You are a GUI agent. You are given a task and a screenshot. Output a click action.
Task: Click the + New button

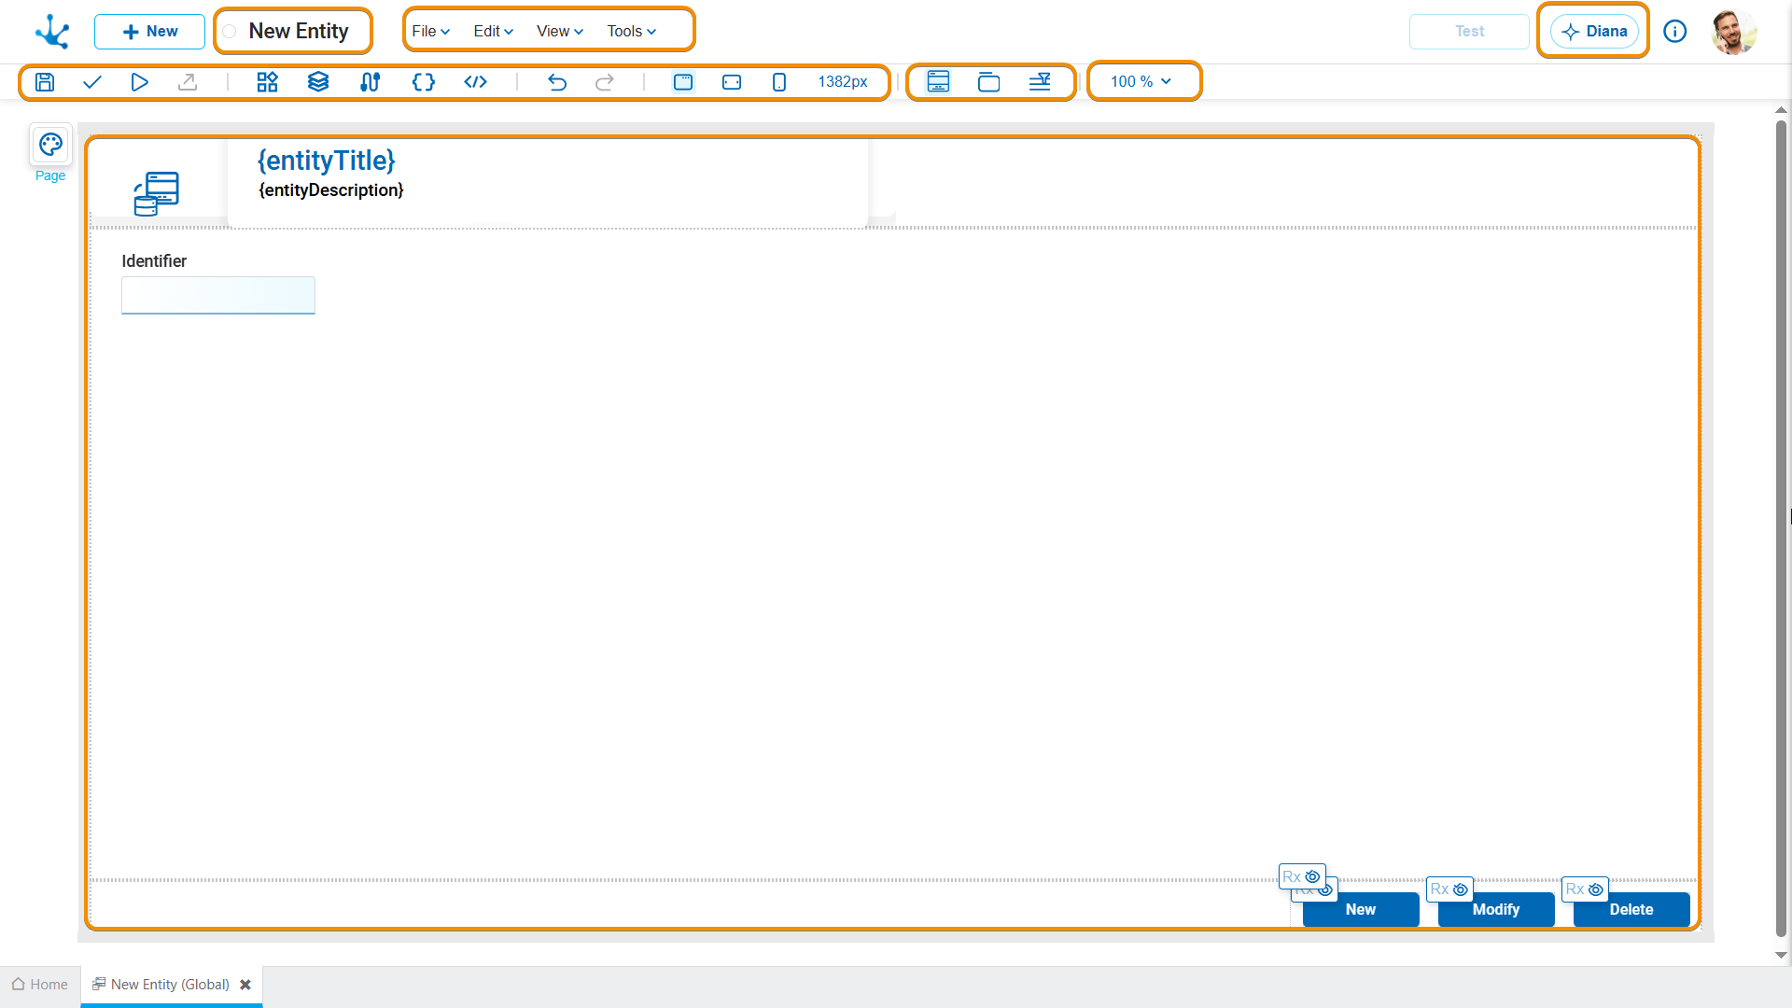tap(149, 32)
